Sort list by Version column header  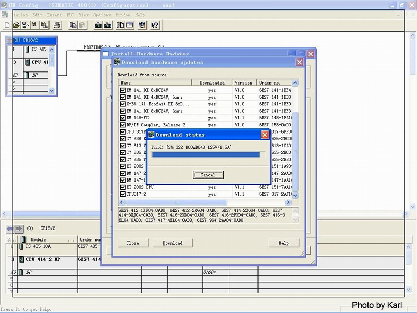pyautogui.click(x=244, y=83)
